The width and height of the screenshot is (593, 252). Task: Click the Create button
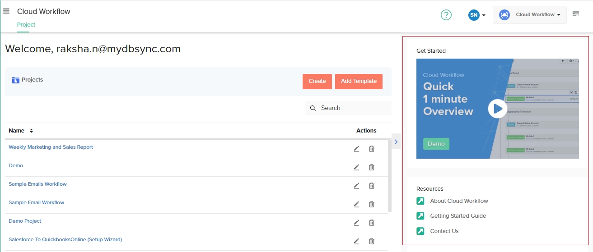coord(317,81)
